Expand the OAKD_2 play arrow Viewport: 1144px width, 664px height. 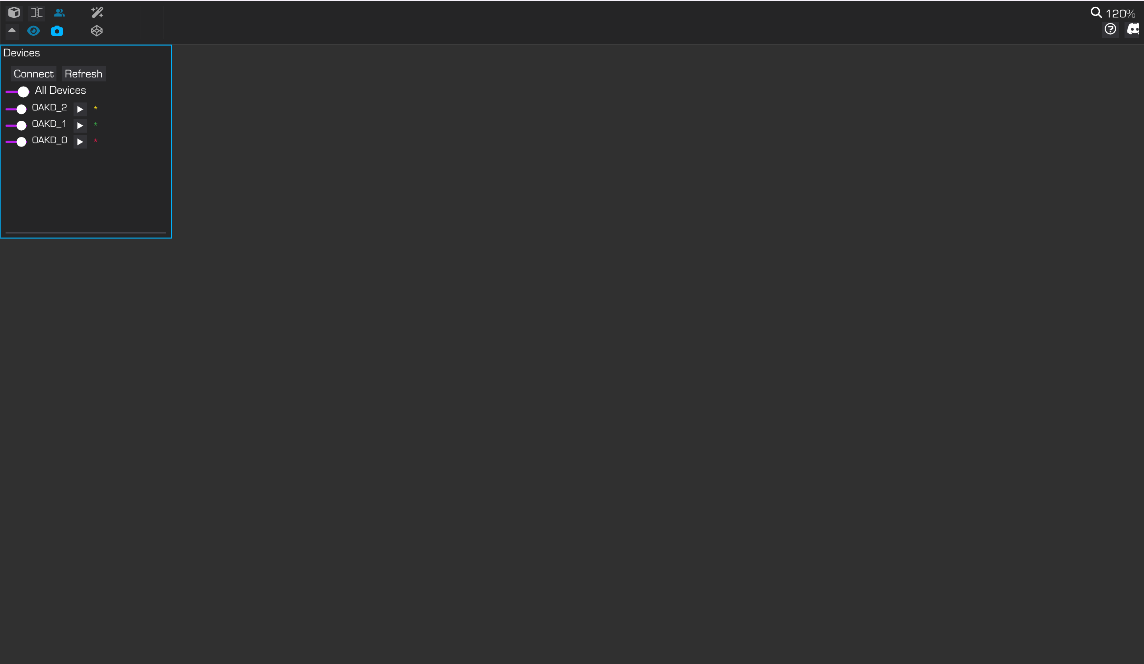(x=80, y=109)
